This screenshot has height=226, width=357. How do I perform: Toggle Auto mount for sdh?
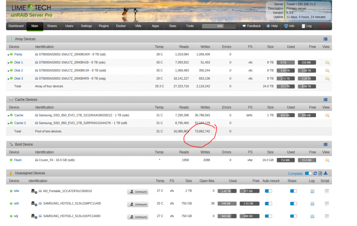268,204
